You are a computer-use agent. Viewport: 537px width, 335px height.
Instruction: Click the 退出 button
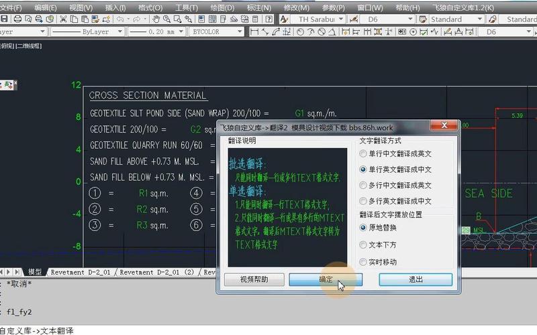(x=416, y=279)
